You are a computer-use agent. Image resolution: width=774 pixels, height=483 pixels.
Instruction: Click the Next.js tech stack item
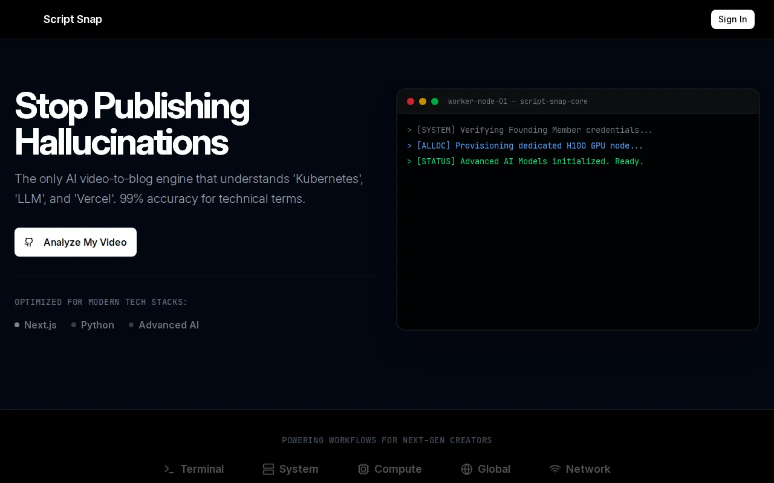pos(36,325)
